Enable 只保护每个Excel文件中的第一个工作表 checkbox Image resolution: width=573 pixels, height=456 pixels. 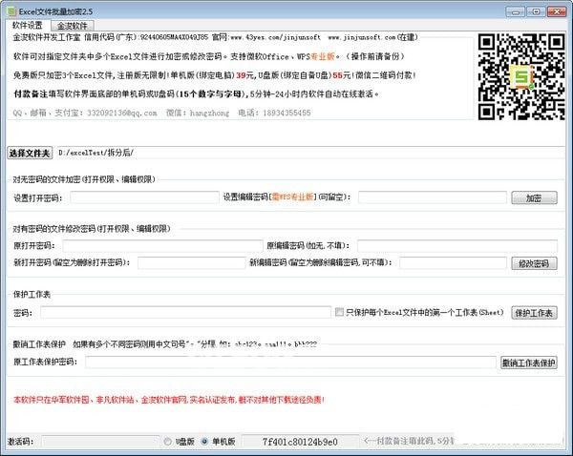pyautogui.click(x=339, y=312)
